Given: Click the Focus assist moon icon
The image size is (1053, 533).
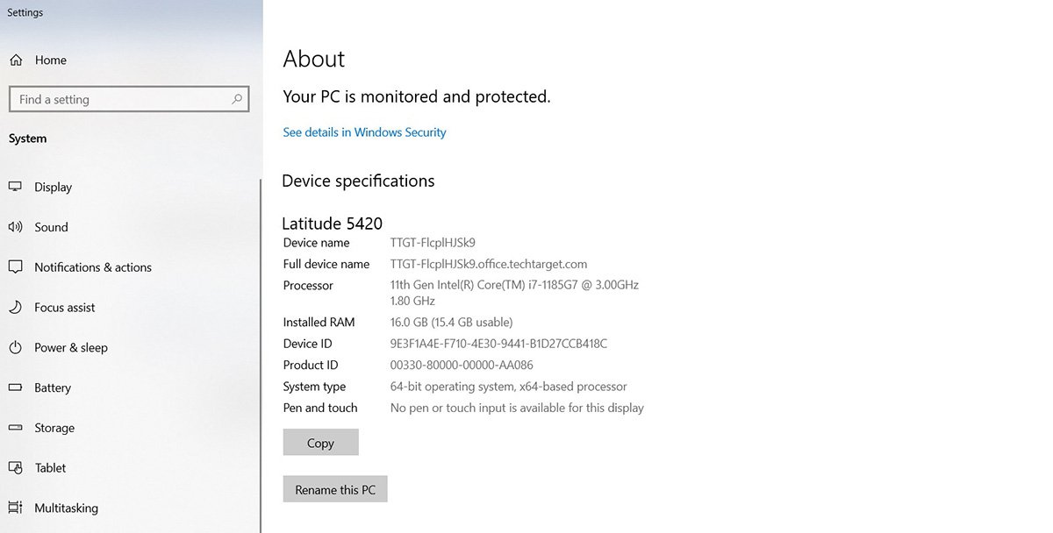Looking at the screenshot, I should coord(15,308).
